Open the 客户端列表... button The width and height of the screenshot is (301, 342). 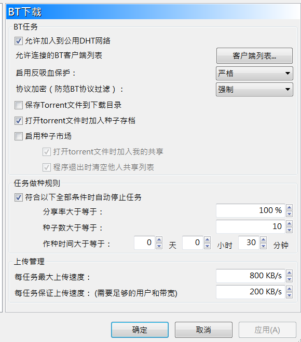pyautogui.click(x=254, y=56)
